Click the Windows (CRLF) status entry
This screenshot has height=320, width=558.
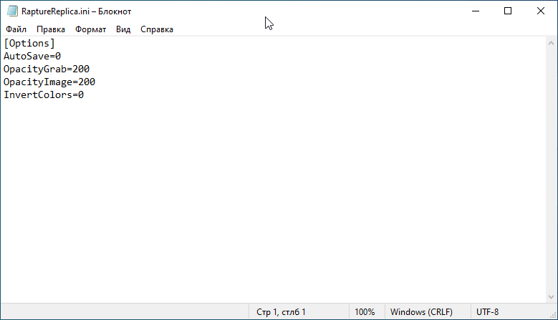tap(421, 312)
